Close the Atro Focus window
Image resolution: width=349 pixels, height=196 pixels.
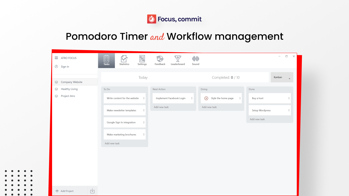(294, 56)
